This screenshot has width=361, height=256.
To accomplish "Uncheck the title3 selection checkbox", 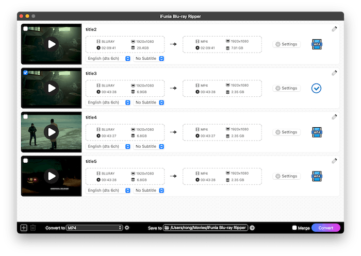I will [26, 73].
